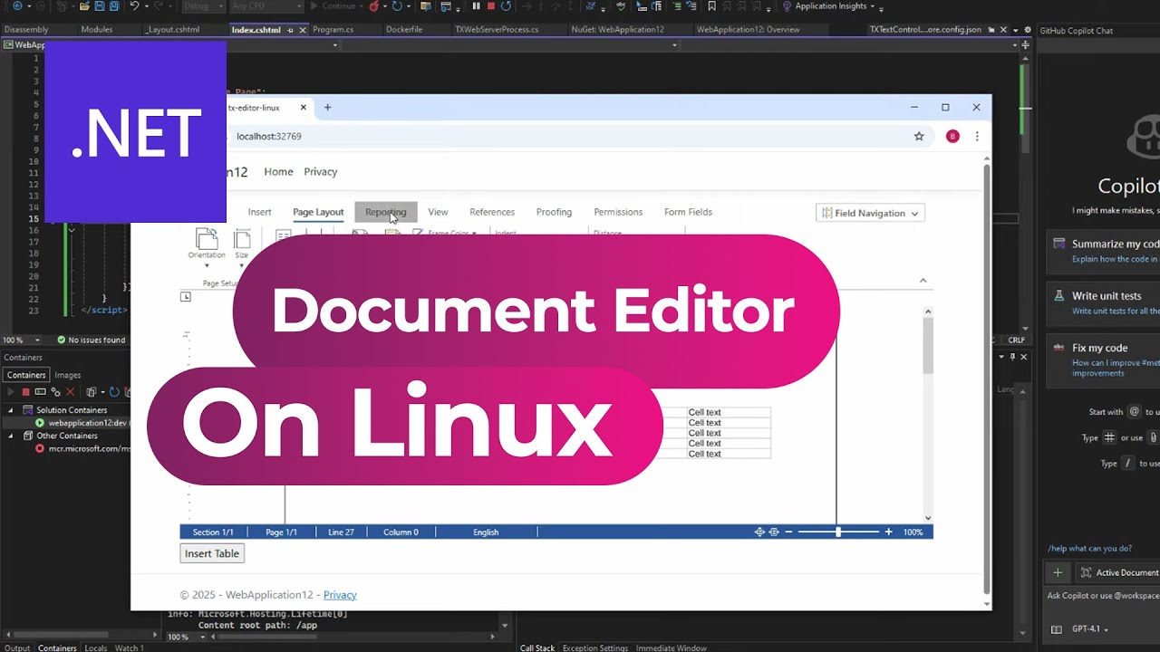Screen dimensions: 1160x652
Task: Click the Insert Table button
Action: click(x=212, y=553)
